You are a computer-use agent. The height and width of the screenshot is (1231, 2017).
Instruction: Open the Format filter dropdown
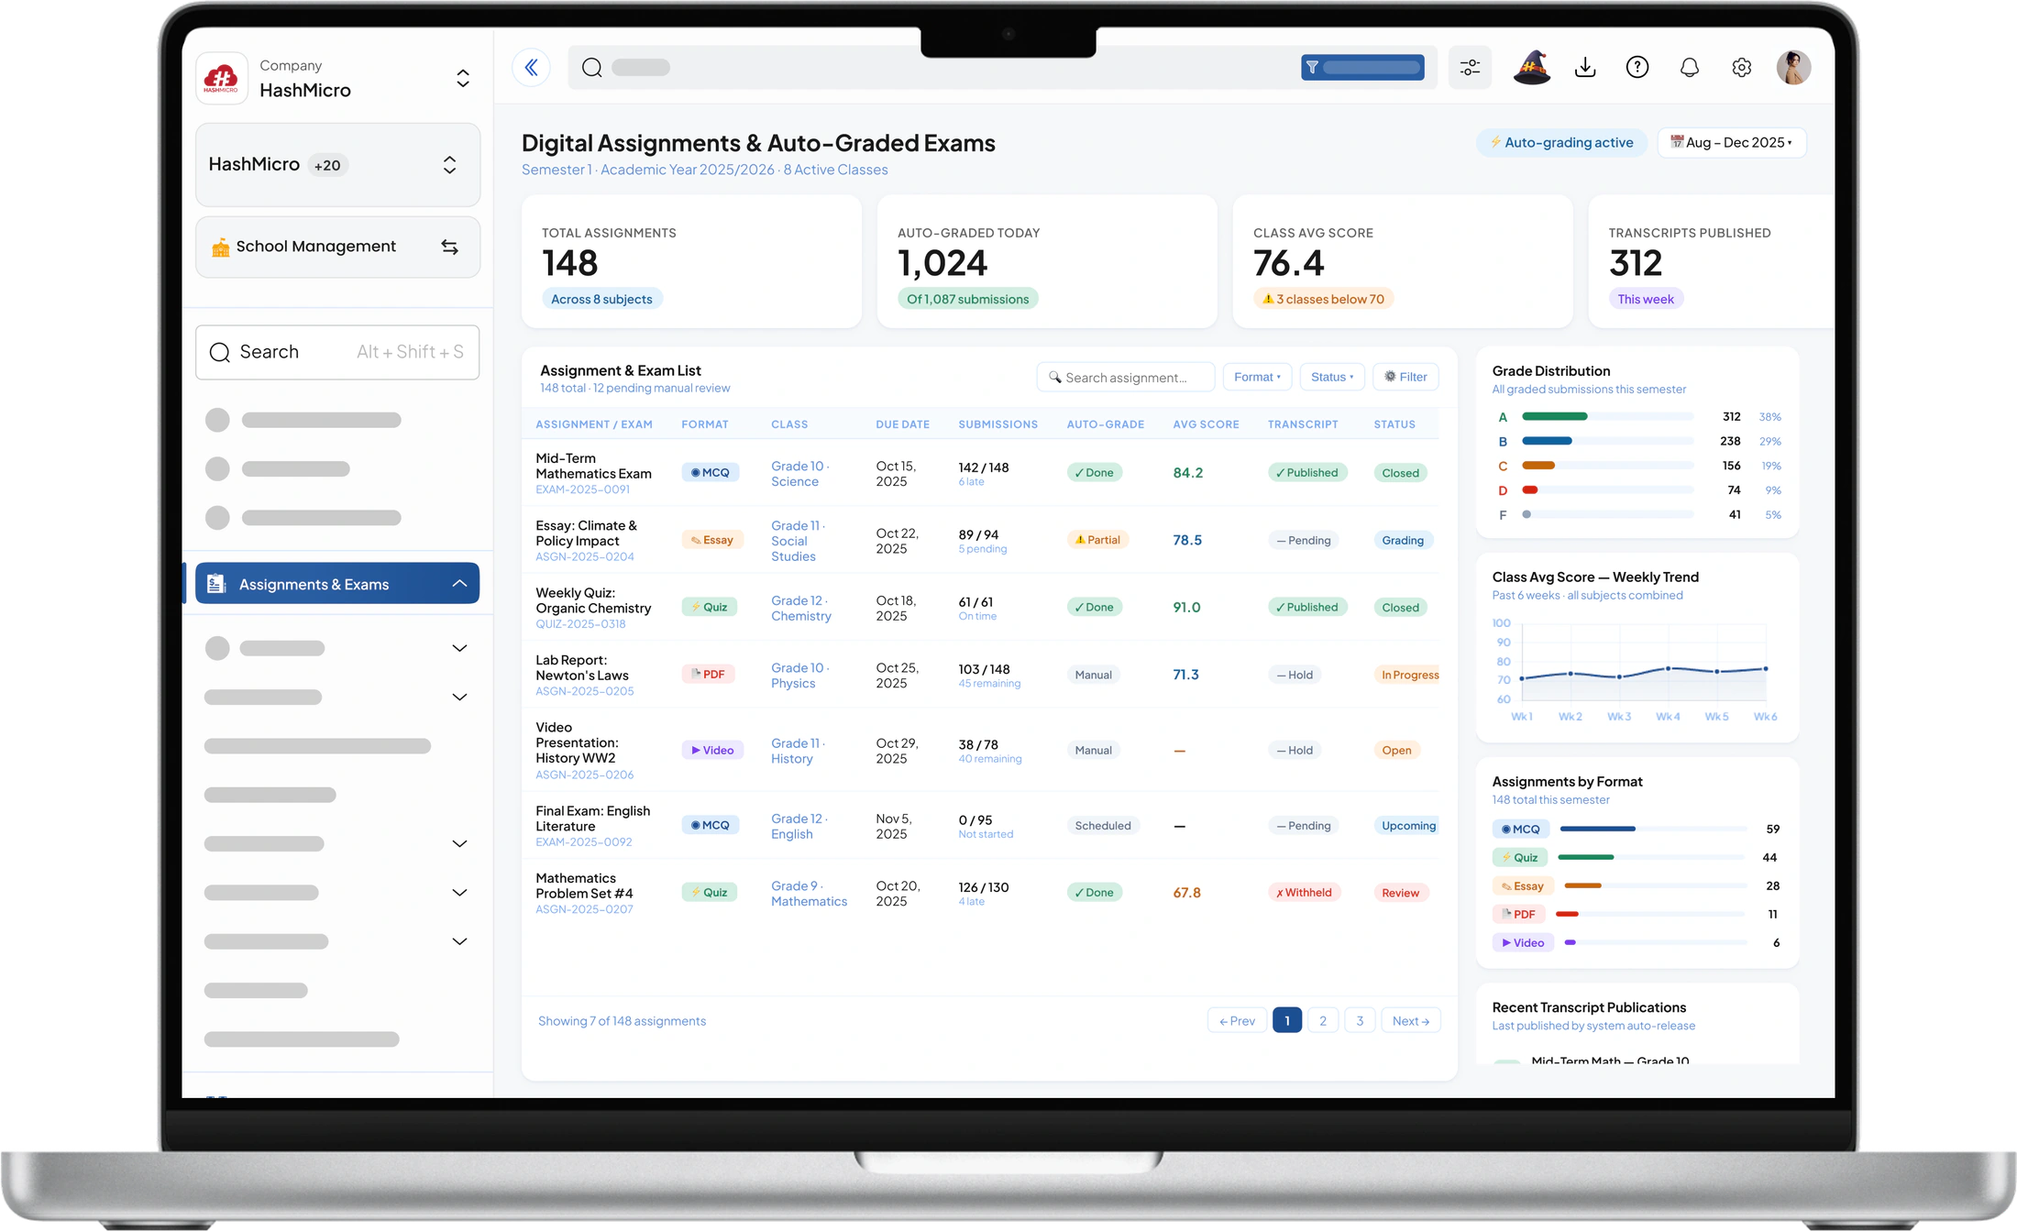[1257, 377]
